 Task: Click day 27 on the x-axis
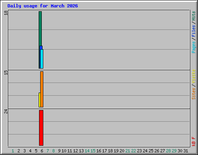[162, 151]
